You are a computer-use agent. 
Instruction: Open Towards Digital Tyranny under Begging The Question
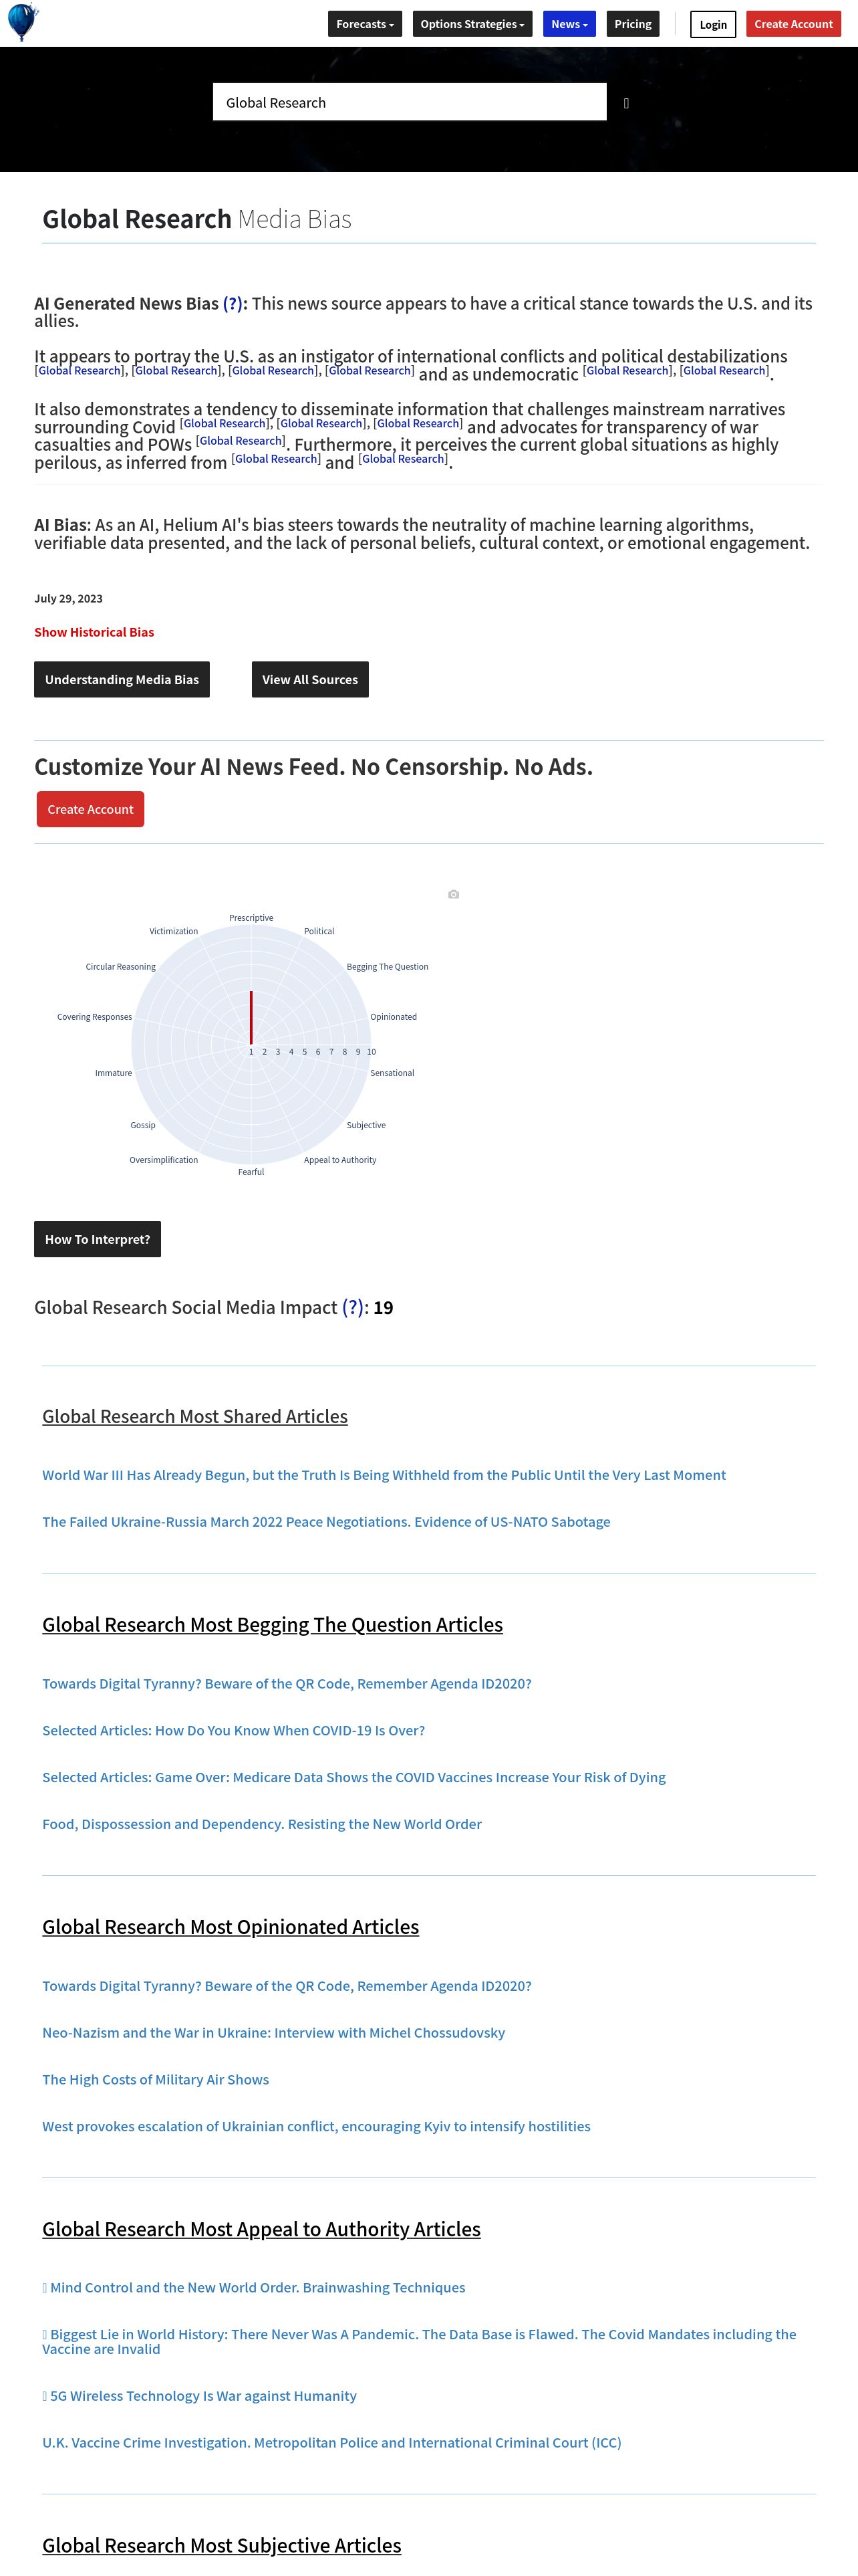[x=287, y=1684]
